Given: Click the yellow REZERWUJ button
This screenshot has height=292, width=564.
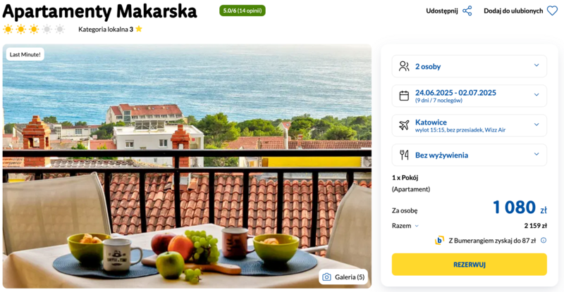Looking at the screenshot, I should pos(469,265).
